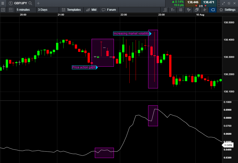
Task: Open the Mid price type dropdown
Action: pyautogui.click(x=91, y=10)
